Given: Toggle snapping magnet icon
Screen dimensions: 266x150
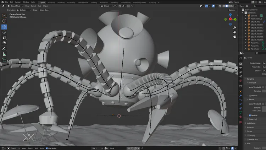Looking at the screenshot, I should click(120, 6).
